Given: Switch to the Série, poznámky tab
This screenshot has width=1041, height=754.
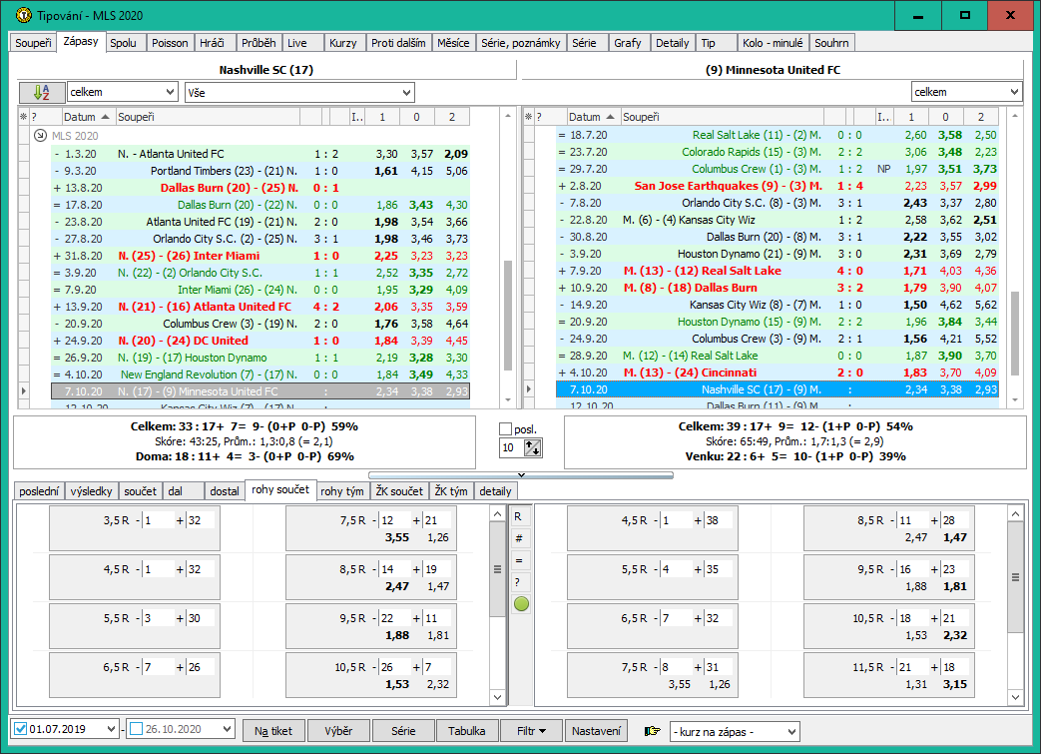Looking at the screenshot, I should (x=521, y=43).
